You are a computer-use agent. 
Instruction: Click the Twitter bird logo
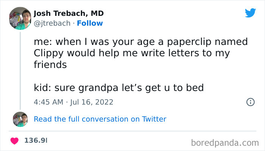coord(250,13)
